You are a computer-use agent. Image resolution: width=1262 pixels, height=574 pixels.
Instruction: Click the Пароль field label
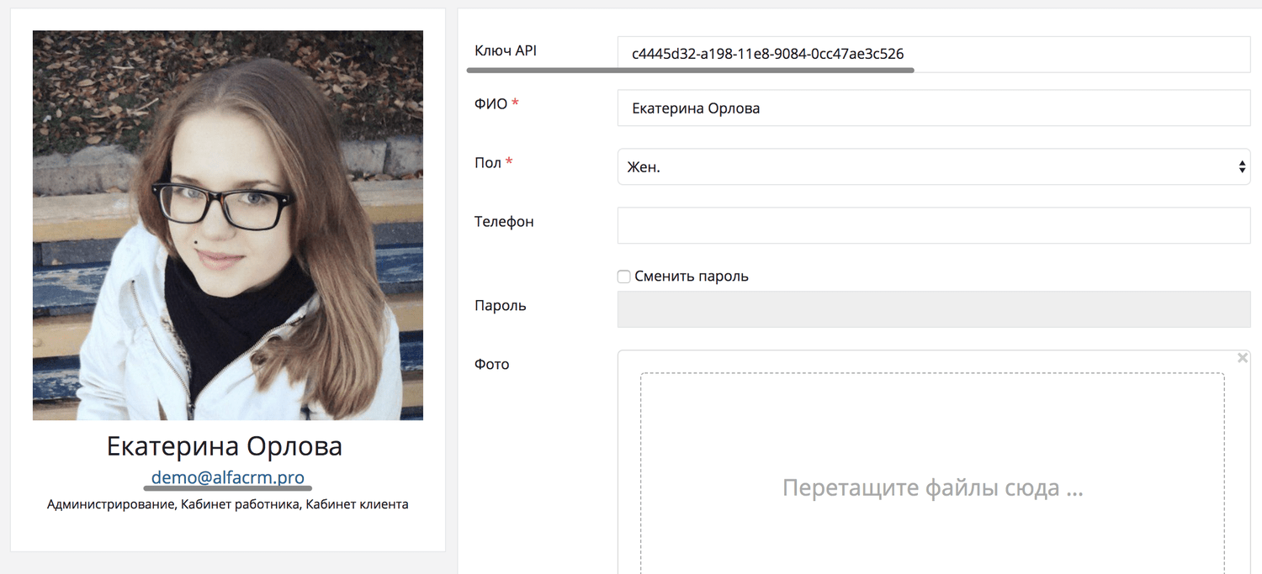pos(501,305)
